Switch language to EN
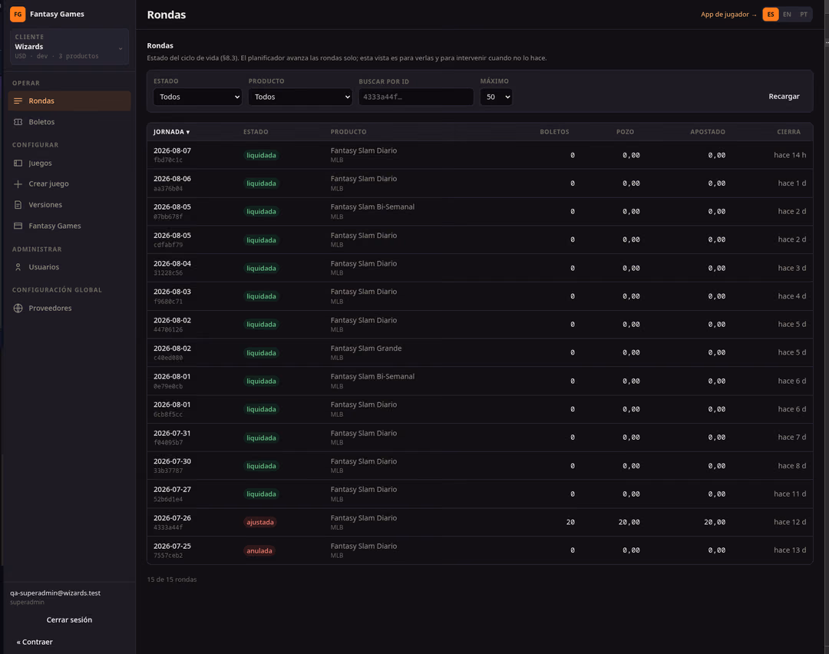This screenshot has height=654, width=829. pyautogui.click(x=787, y=15)
